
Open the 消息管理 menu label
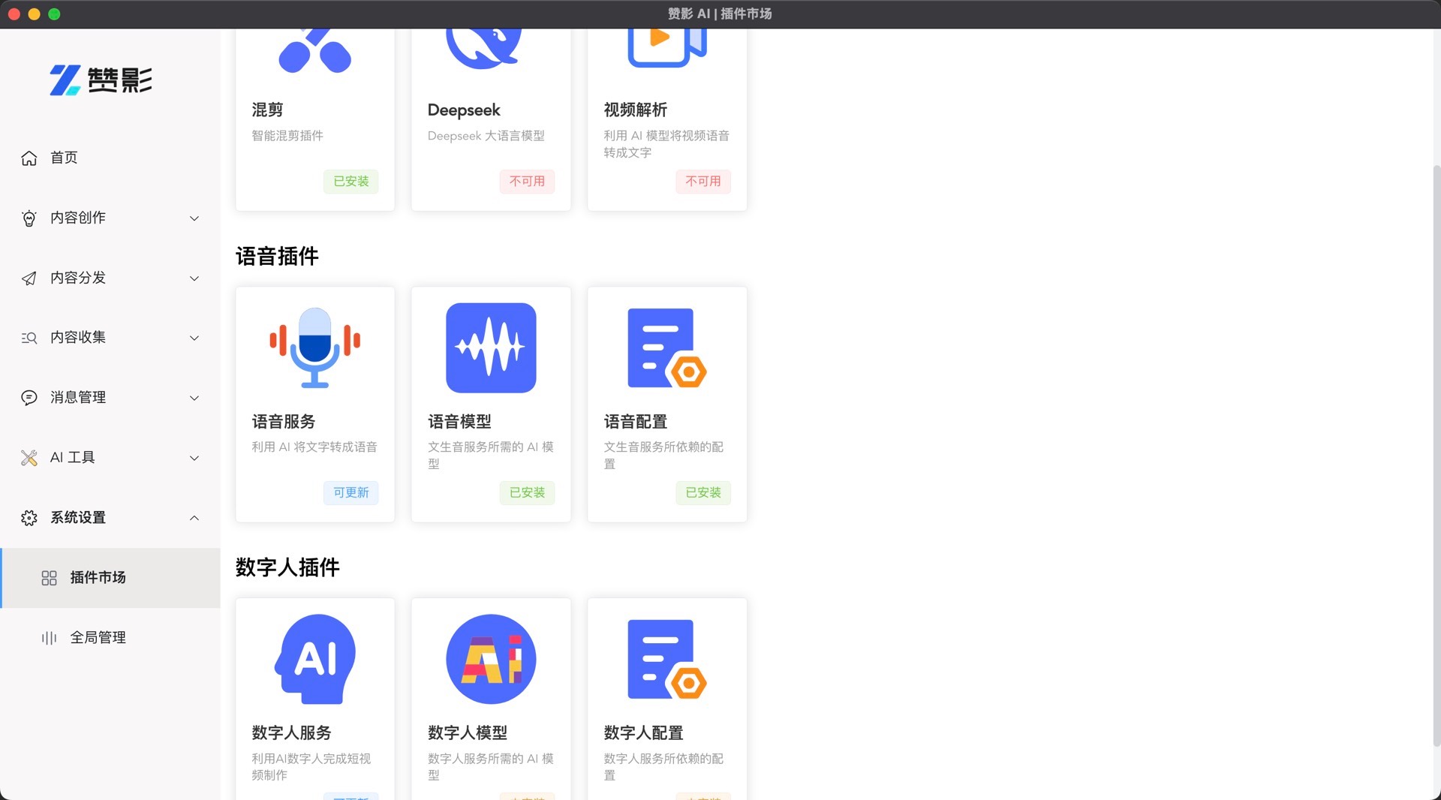click(78, 398)
